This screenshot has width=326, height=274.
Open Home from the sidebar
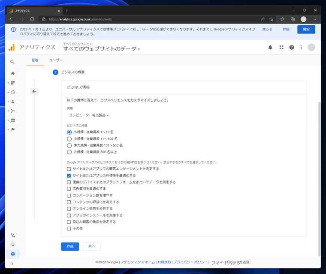(x=13, y=74)
